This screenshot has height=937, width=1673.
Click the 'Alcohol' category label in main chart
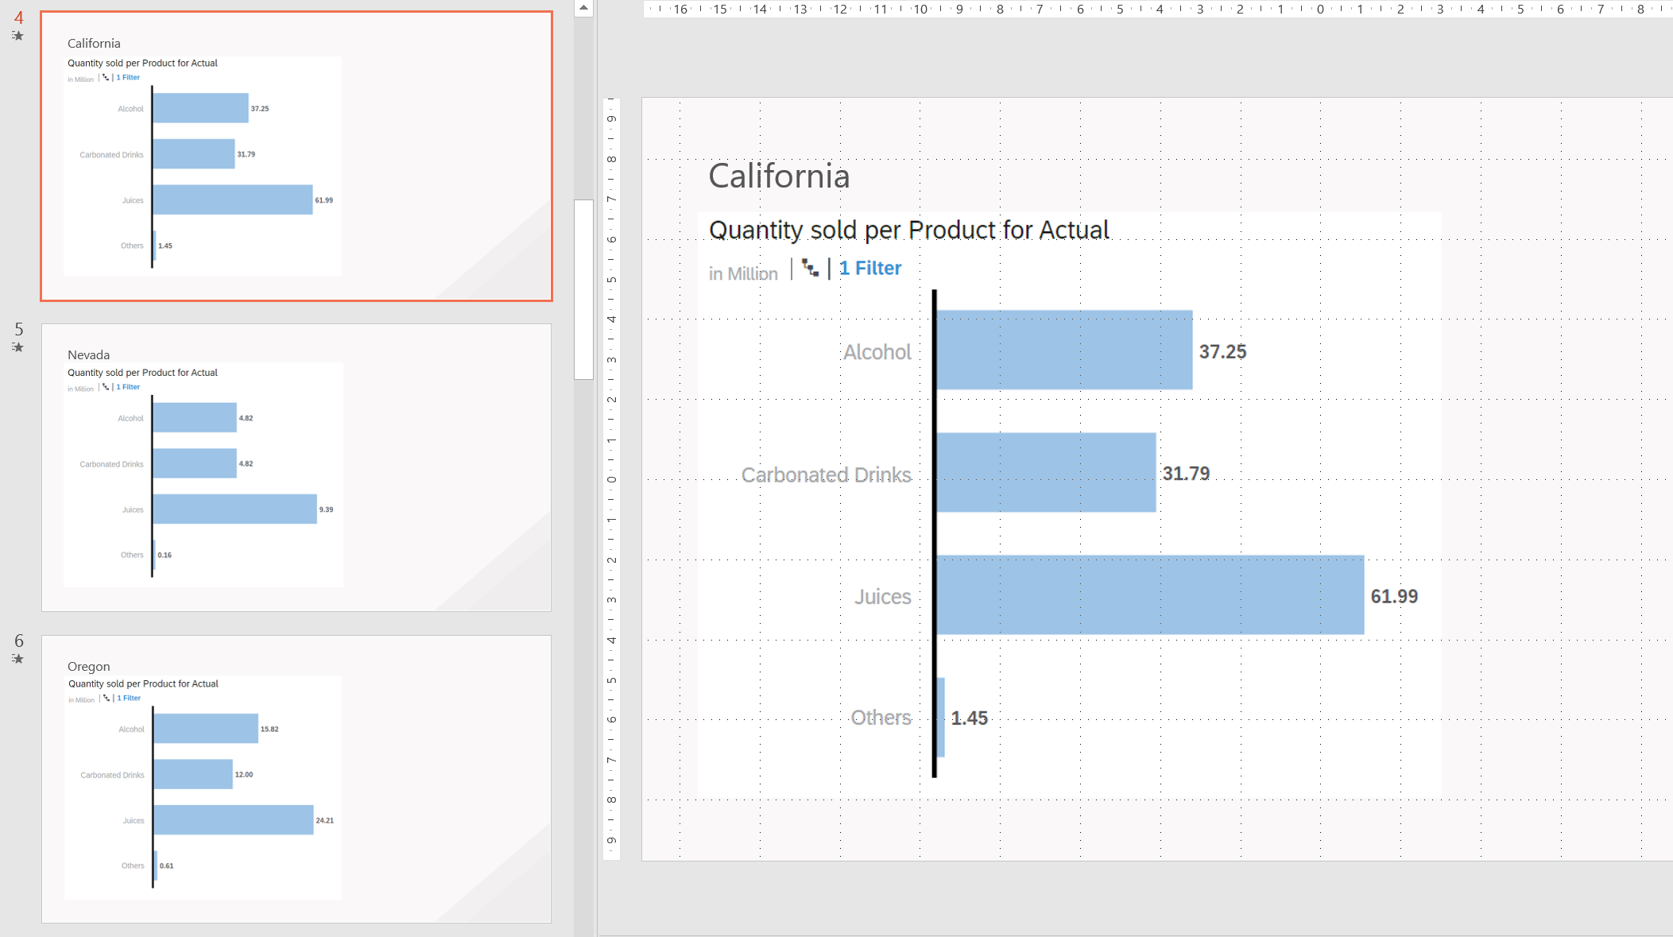[x=877, y=352]
